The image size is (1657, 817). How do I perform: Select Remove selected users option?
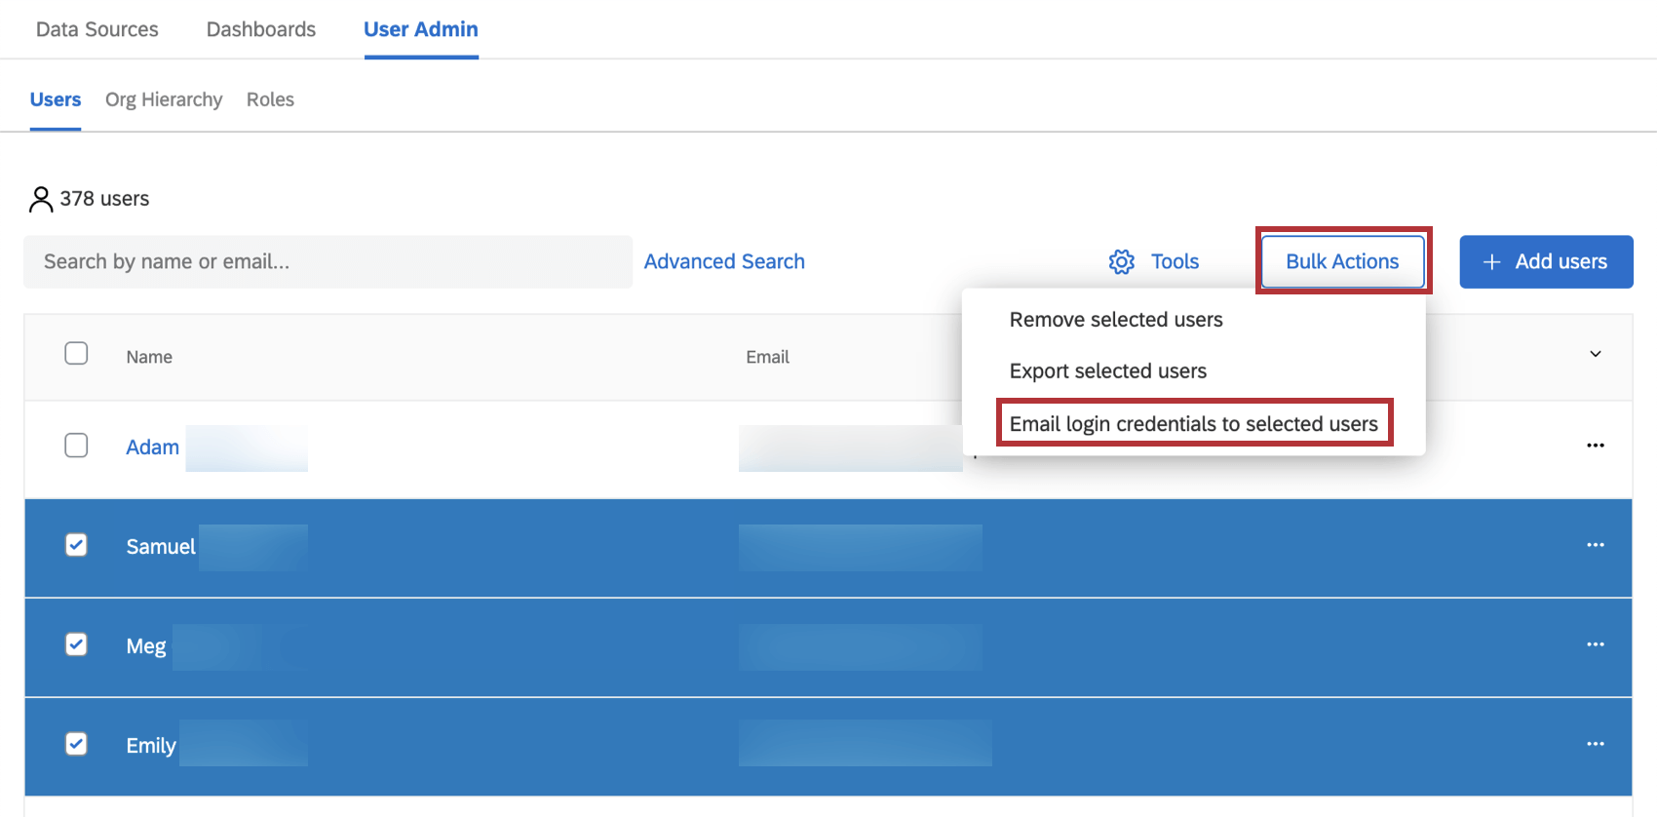pos(1116,320)
